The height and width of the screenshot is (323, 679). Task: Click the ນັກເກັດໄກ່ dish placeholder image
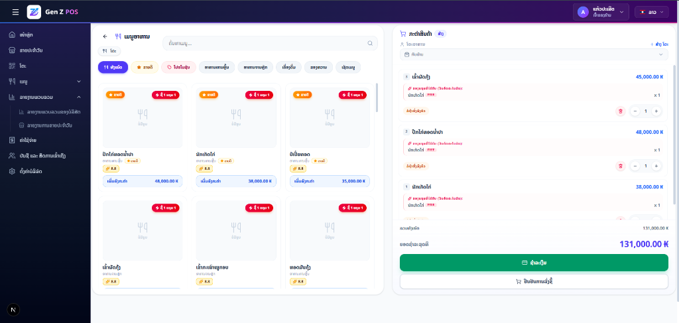coord(237,117)
